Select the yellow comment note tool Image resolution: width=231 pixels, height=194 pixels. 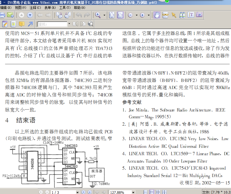pyautogui.click(x=22, y=24)
